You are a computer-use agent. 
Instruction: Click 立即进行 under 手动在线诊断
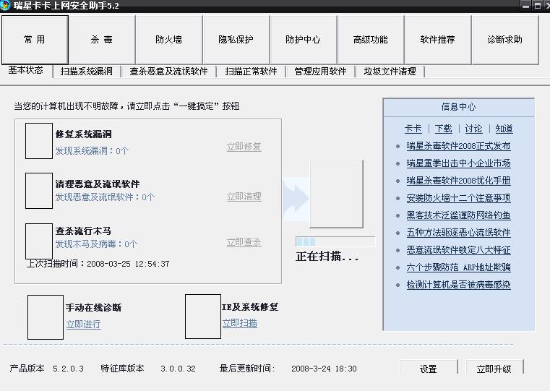coord(84,325)
